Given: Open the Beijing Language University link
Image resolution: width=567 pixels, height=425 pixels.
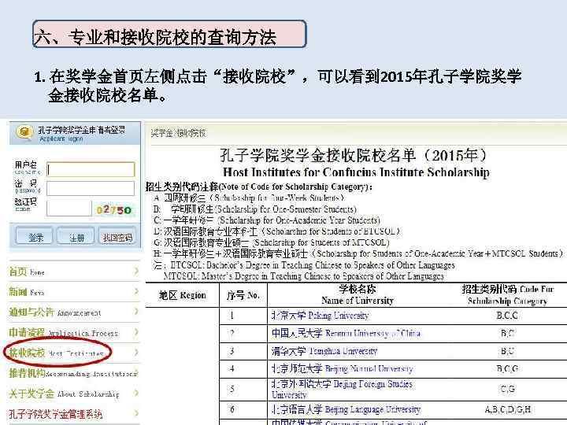Looking at the screenshot, I should (x=346, y=409).
